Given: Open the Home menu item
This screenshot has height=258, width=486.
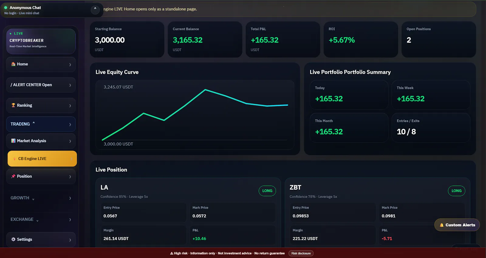Looking at the screenshot, I should (41, 64).
